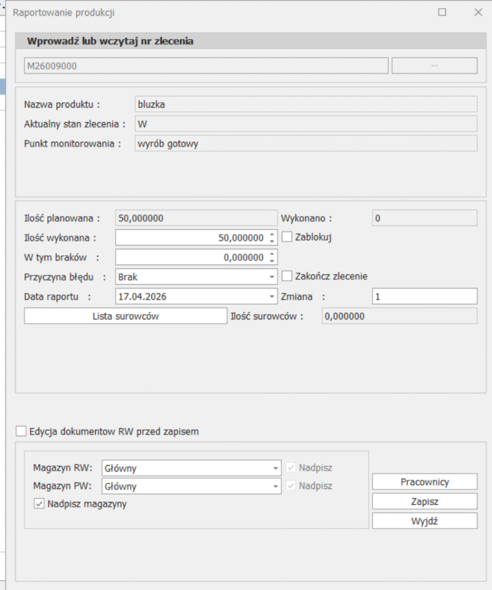This screenshot has height=590, width=492.
Task: Uncheck the Nadpisz magazyny checkbox
Action: tap(39, 504)
